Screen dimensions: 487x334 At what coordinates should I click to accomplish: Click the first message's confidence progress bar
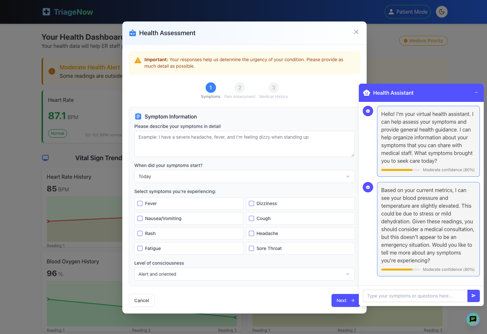pos(401,170)
